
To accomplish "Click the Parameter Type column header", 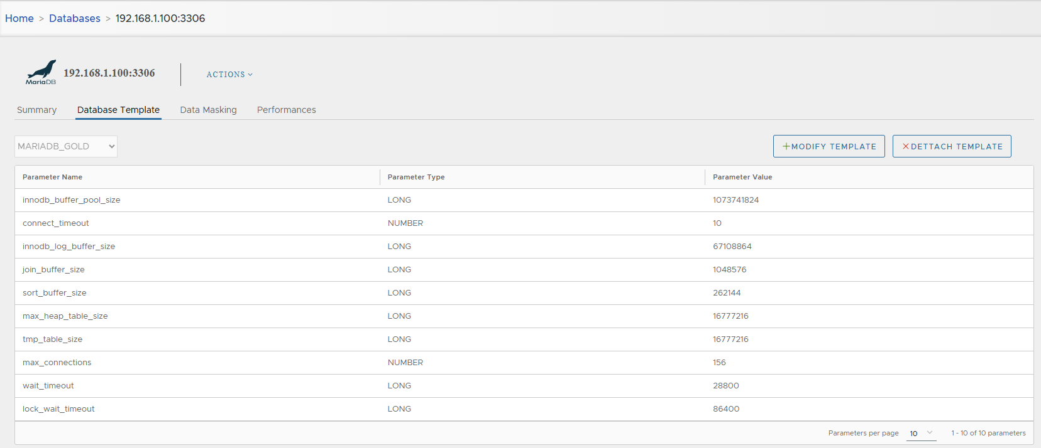I will tap(416, 177).
